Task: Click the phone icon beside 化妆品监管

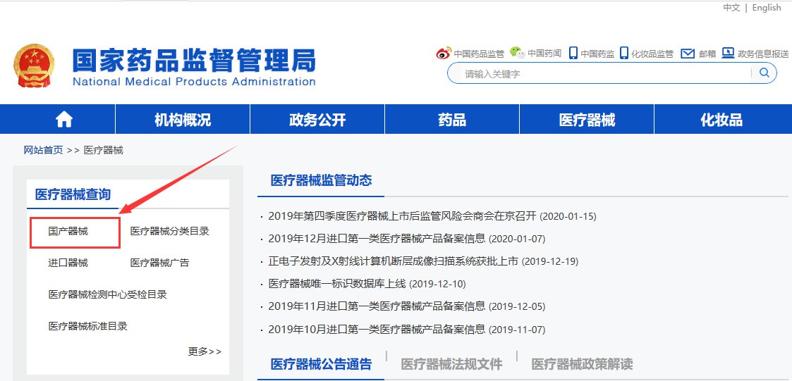Action: 623,54
